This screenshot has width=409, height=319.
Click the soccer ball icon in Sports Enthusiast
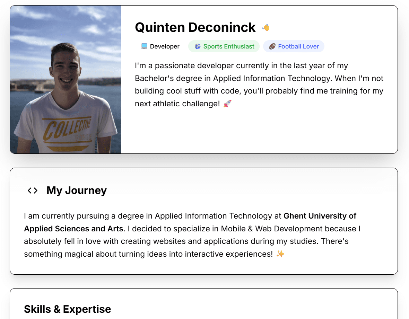(x=198, y=46)
